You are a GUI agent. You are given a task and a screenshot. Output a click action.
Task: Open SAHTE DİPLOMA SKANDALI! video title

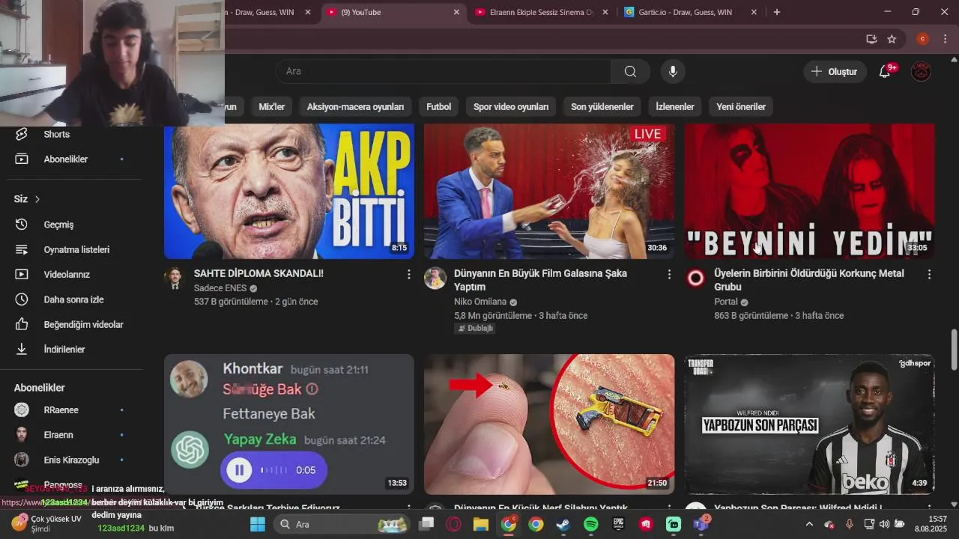(258, 273)
